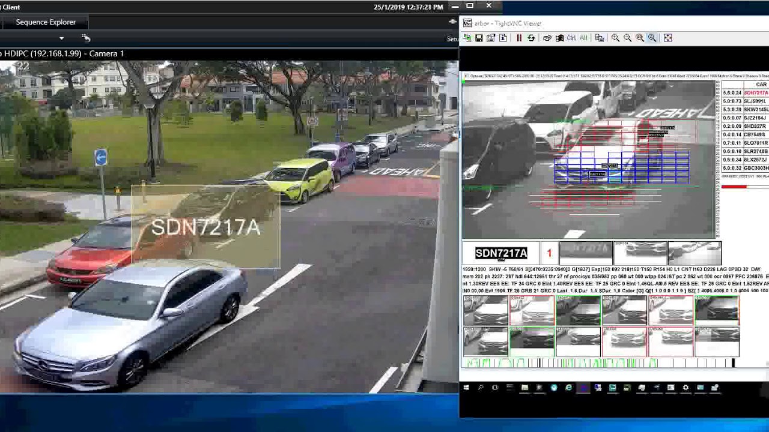Click the CAR column header
The height and width of the screenshot is (432, 769).
[761, 85]
